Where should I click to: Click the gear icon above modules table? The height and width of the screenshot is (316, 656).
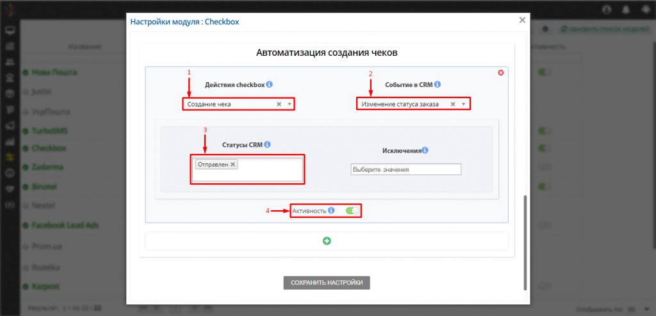click(546, 29)
